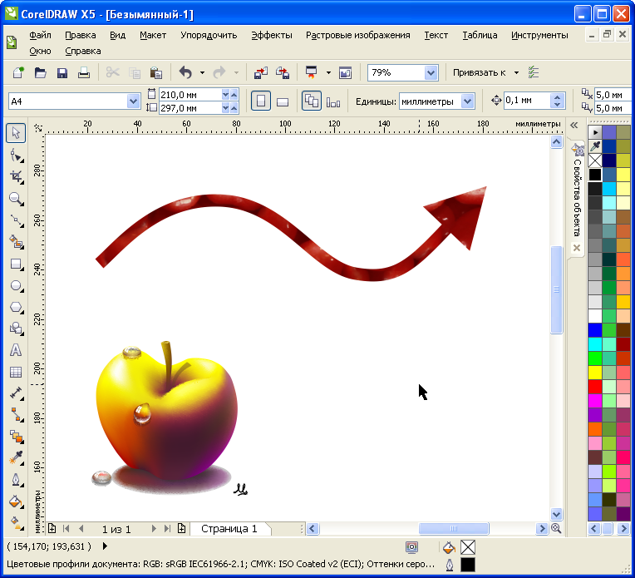Switch to the Страница 1 tab
This screenshot has width=635, height=578.
click(229, 529)
